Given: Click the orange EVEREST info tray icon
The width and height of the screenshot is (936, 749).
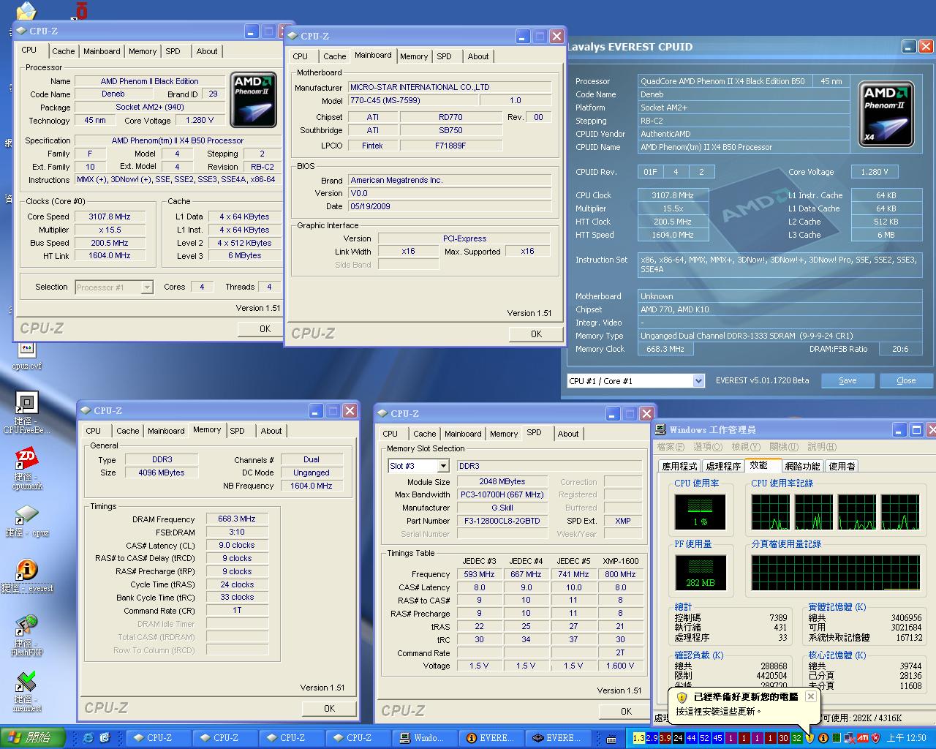Looking at the screenshot, I should (823, 738).
